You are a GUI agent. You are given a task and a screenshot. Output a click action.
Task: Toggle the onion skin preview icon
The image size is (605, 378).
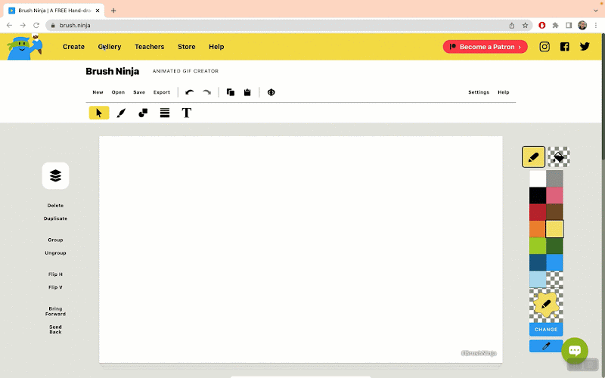[x=271, y=92]
